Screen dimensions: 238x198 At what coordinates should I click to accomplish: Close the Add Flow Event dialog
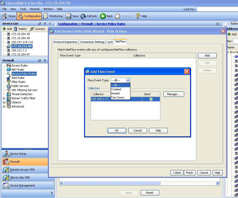[187, 72]
